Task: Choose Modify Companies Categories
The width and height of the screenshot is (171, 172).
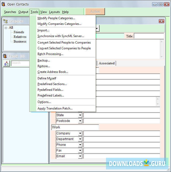Action: click(x=66, y=24)
